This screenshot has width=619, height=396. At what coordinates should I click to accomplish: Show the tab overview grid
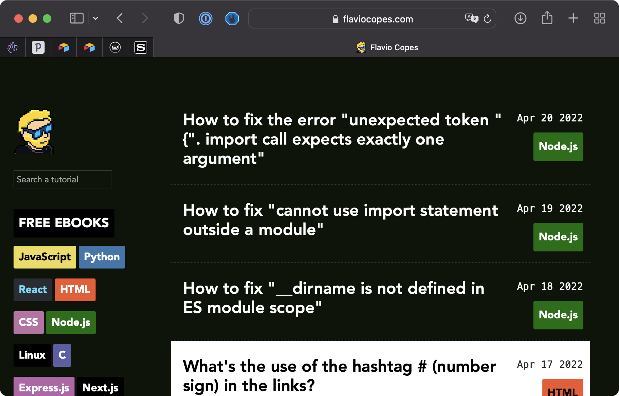click(599, 18)
